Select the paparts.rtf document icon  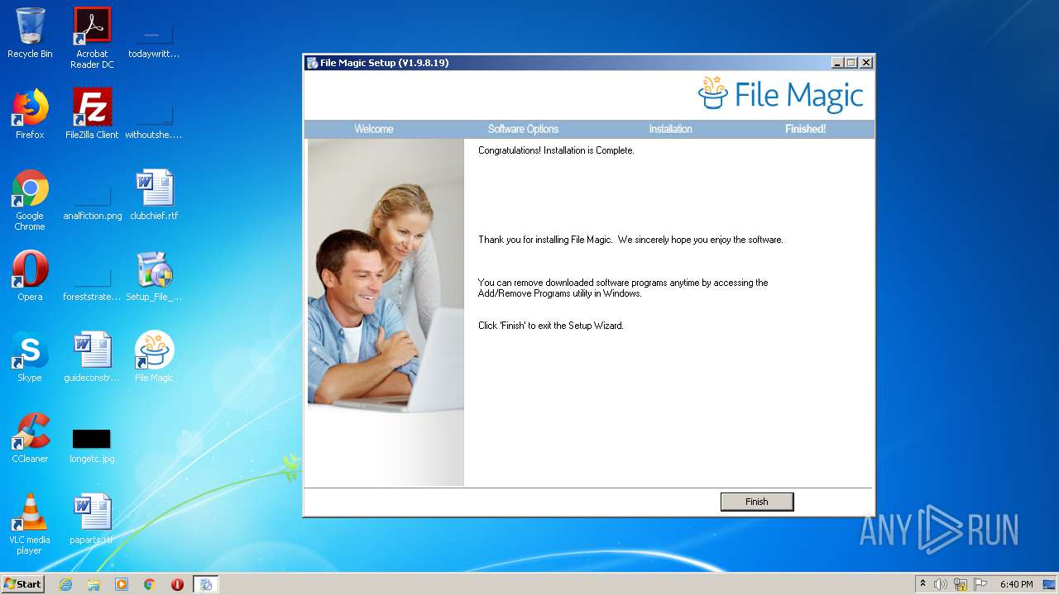92,519
